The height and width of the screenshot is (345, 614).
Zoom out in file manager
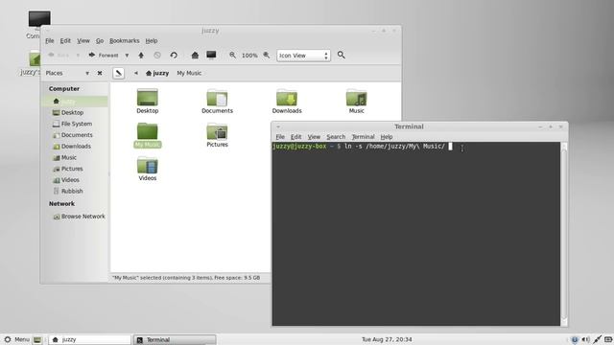pyautogui.click(x=232, y=56)
